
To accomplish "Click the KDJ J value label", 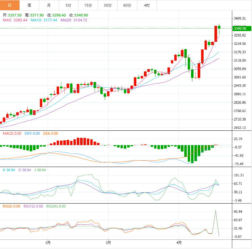I will (x=40, y=170).
